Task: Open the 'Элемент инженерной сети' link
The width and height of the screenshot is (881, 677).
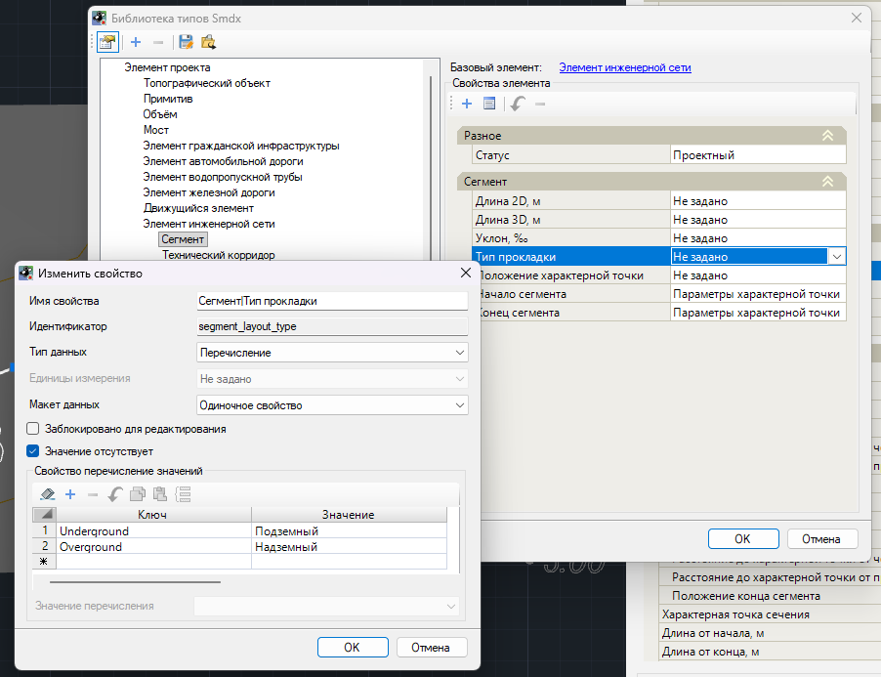Action: click(624, 67)
